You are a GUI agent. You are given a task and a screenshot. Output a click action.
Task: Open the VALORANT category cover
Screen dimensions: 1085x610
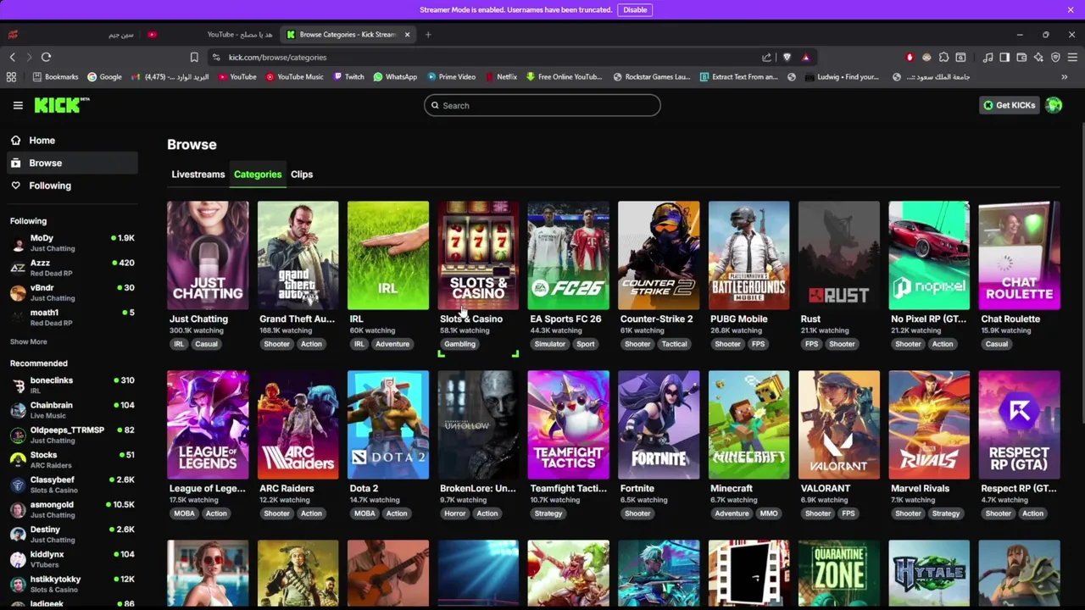click(839, 424)
